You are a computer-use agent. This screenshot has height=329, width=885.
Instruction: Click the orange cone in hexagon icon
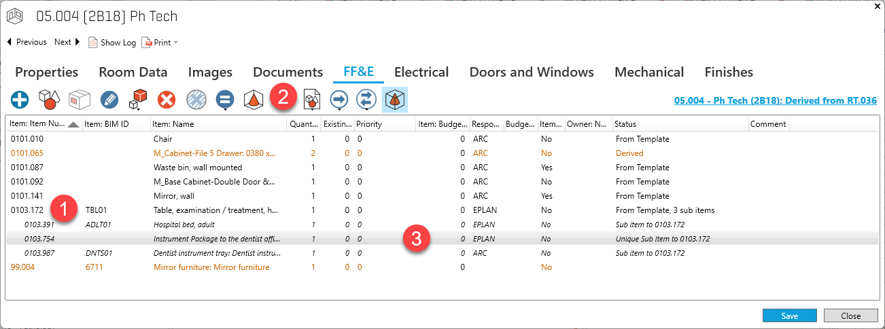point(254,100)
